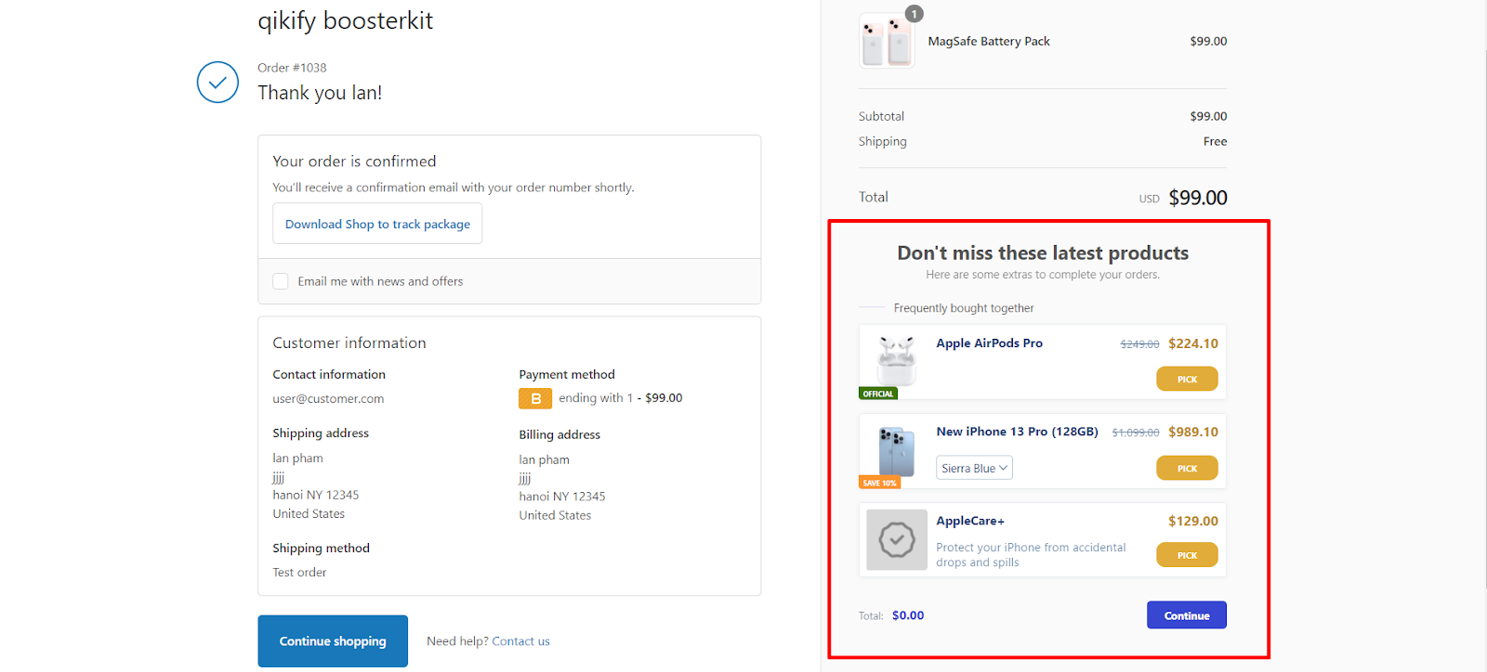Click the order confirmed checkmark icon

click(x=217, y=83)
